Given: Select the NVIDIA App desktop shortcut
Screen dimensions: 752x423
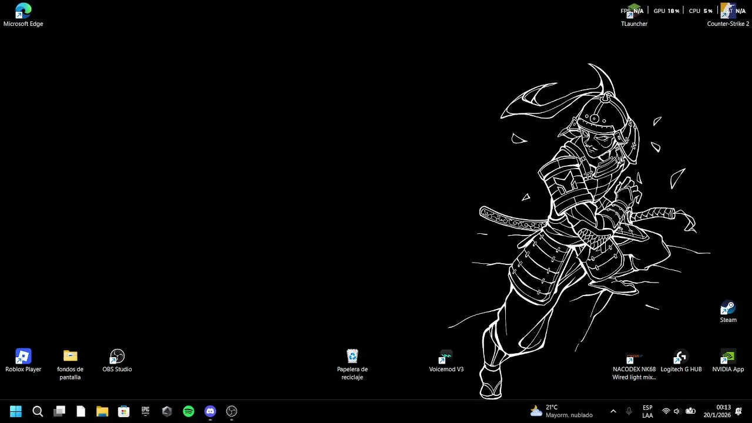Looking at the screenshot, I should pos(728,361).
